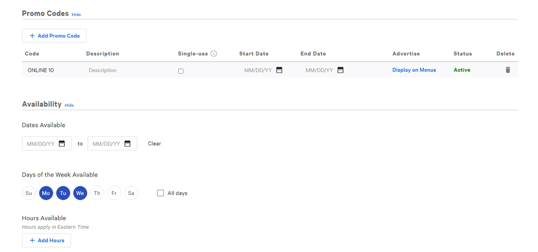Collapse the Availability section
The height and width of the screenshot is (252, 538).
pos(69,105)
